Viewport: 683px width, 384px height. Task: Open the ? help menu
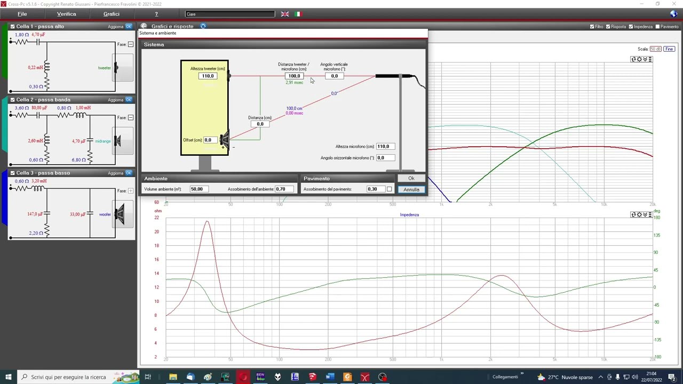click(x=156, y=14)
